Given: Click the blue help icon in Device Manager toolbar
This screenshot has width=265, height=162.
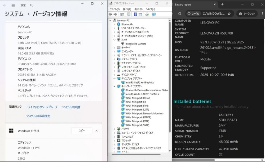Looking at the screenshot, I should [135, 14].
